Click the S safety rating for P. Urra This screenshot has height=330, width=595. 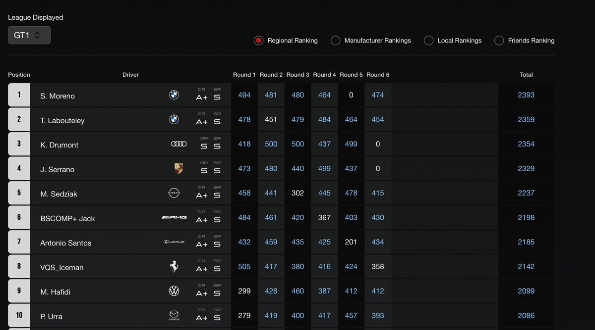click(x=217, y=318)
